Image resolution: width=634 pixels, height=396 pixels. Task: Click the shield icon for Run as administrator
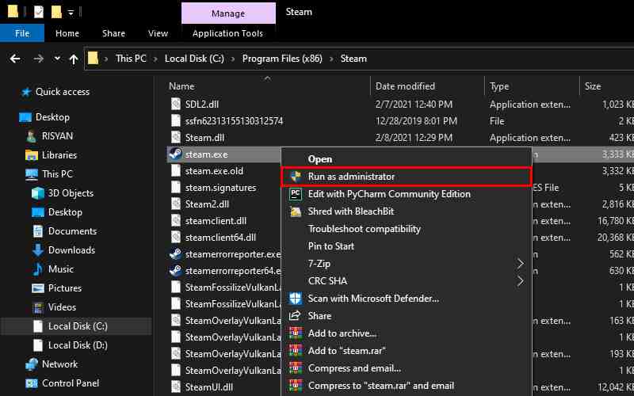pos(296,177)
